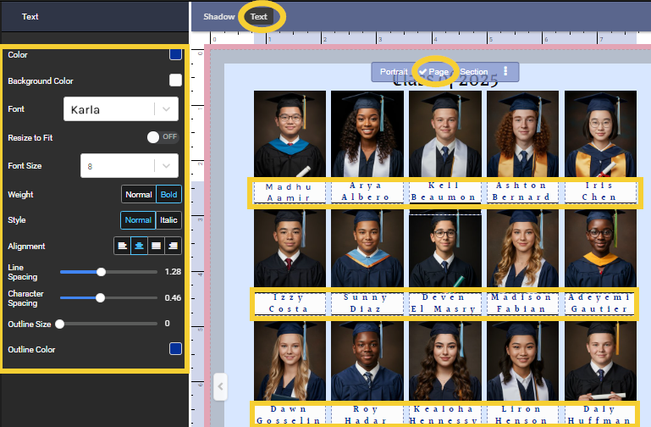This screenshot has height=427, width=651.
Task: Select Izzy Costa name label
Action: pos(290,303)
